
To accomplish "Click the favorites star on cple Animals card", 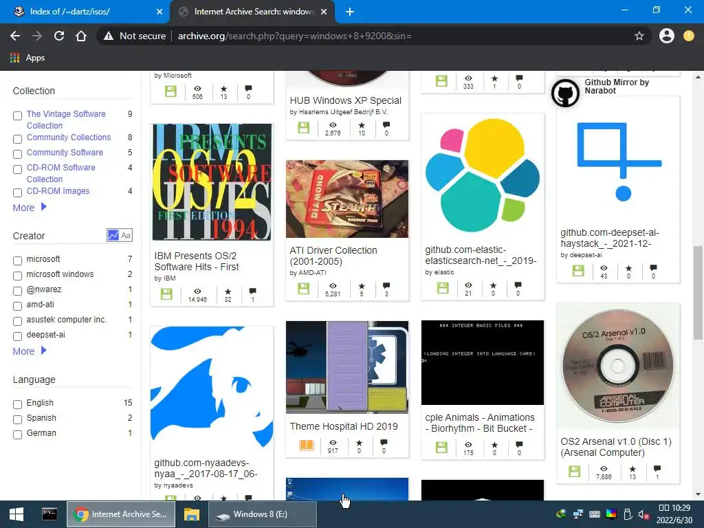I will coord(494,445).
